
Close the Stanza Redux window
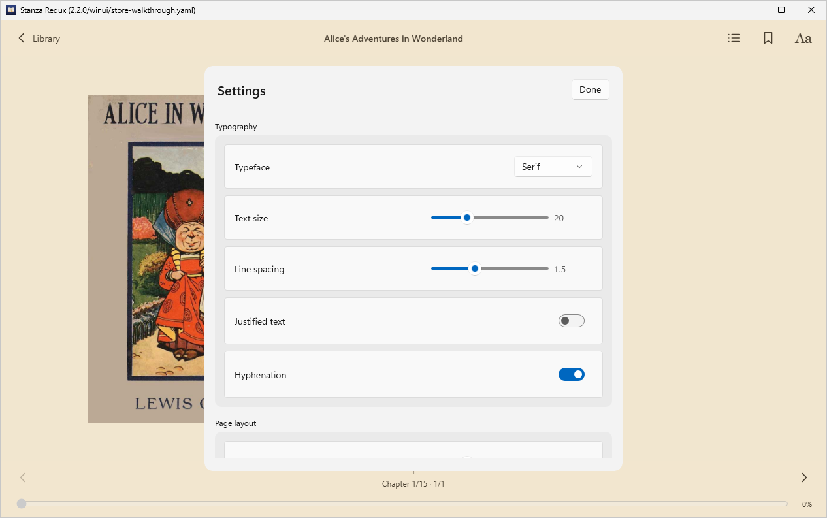tap(811, 10)
